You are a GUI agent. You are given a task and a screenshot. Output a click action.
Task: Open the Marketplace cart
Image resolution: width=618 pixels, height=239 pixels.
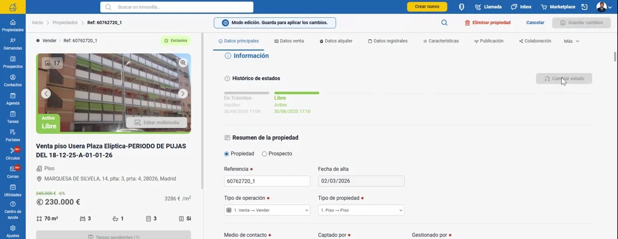coord(558,7)
